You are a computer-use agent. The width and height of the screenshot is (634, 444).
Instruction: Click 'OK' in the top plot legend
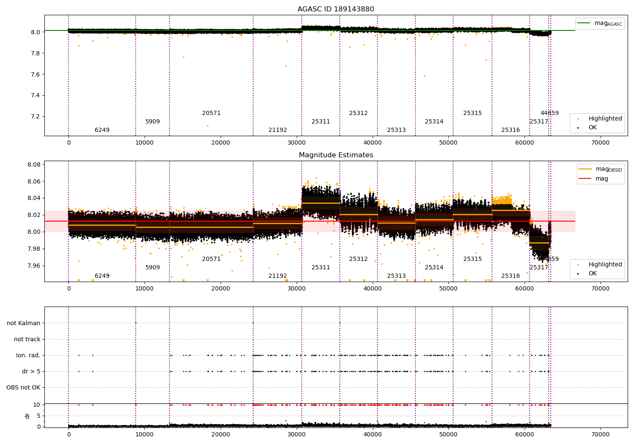point(593,127)
